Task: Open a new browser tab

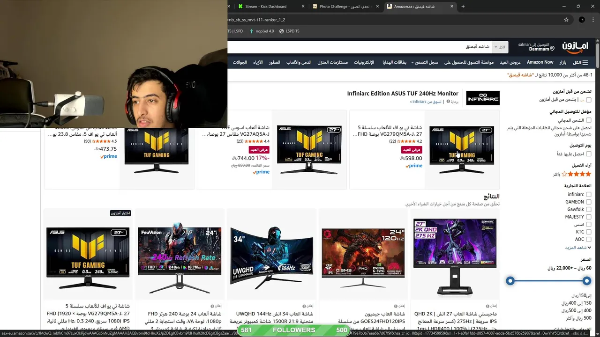Action: (463, 7)
